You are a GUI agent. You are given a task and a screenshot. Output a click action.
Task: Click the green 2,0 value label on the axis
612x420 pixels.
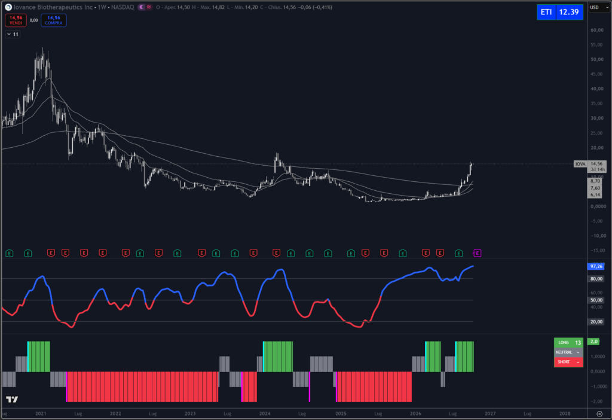coord(593,342)
